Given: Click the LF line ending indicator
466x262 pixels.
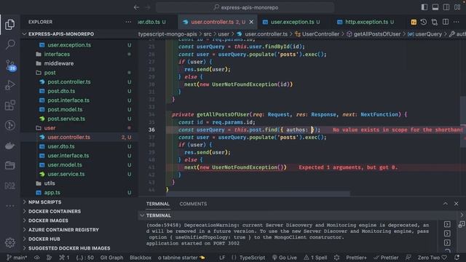Looking at the screenshot, I should [222, 258].
